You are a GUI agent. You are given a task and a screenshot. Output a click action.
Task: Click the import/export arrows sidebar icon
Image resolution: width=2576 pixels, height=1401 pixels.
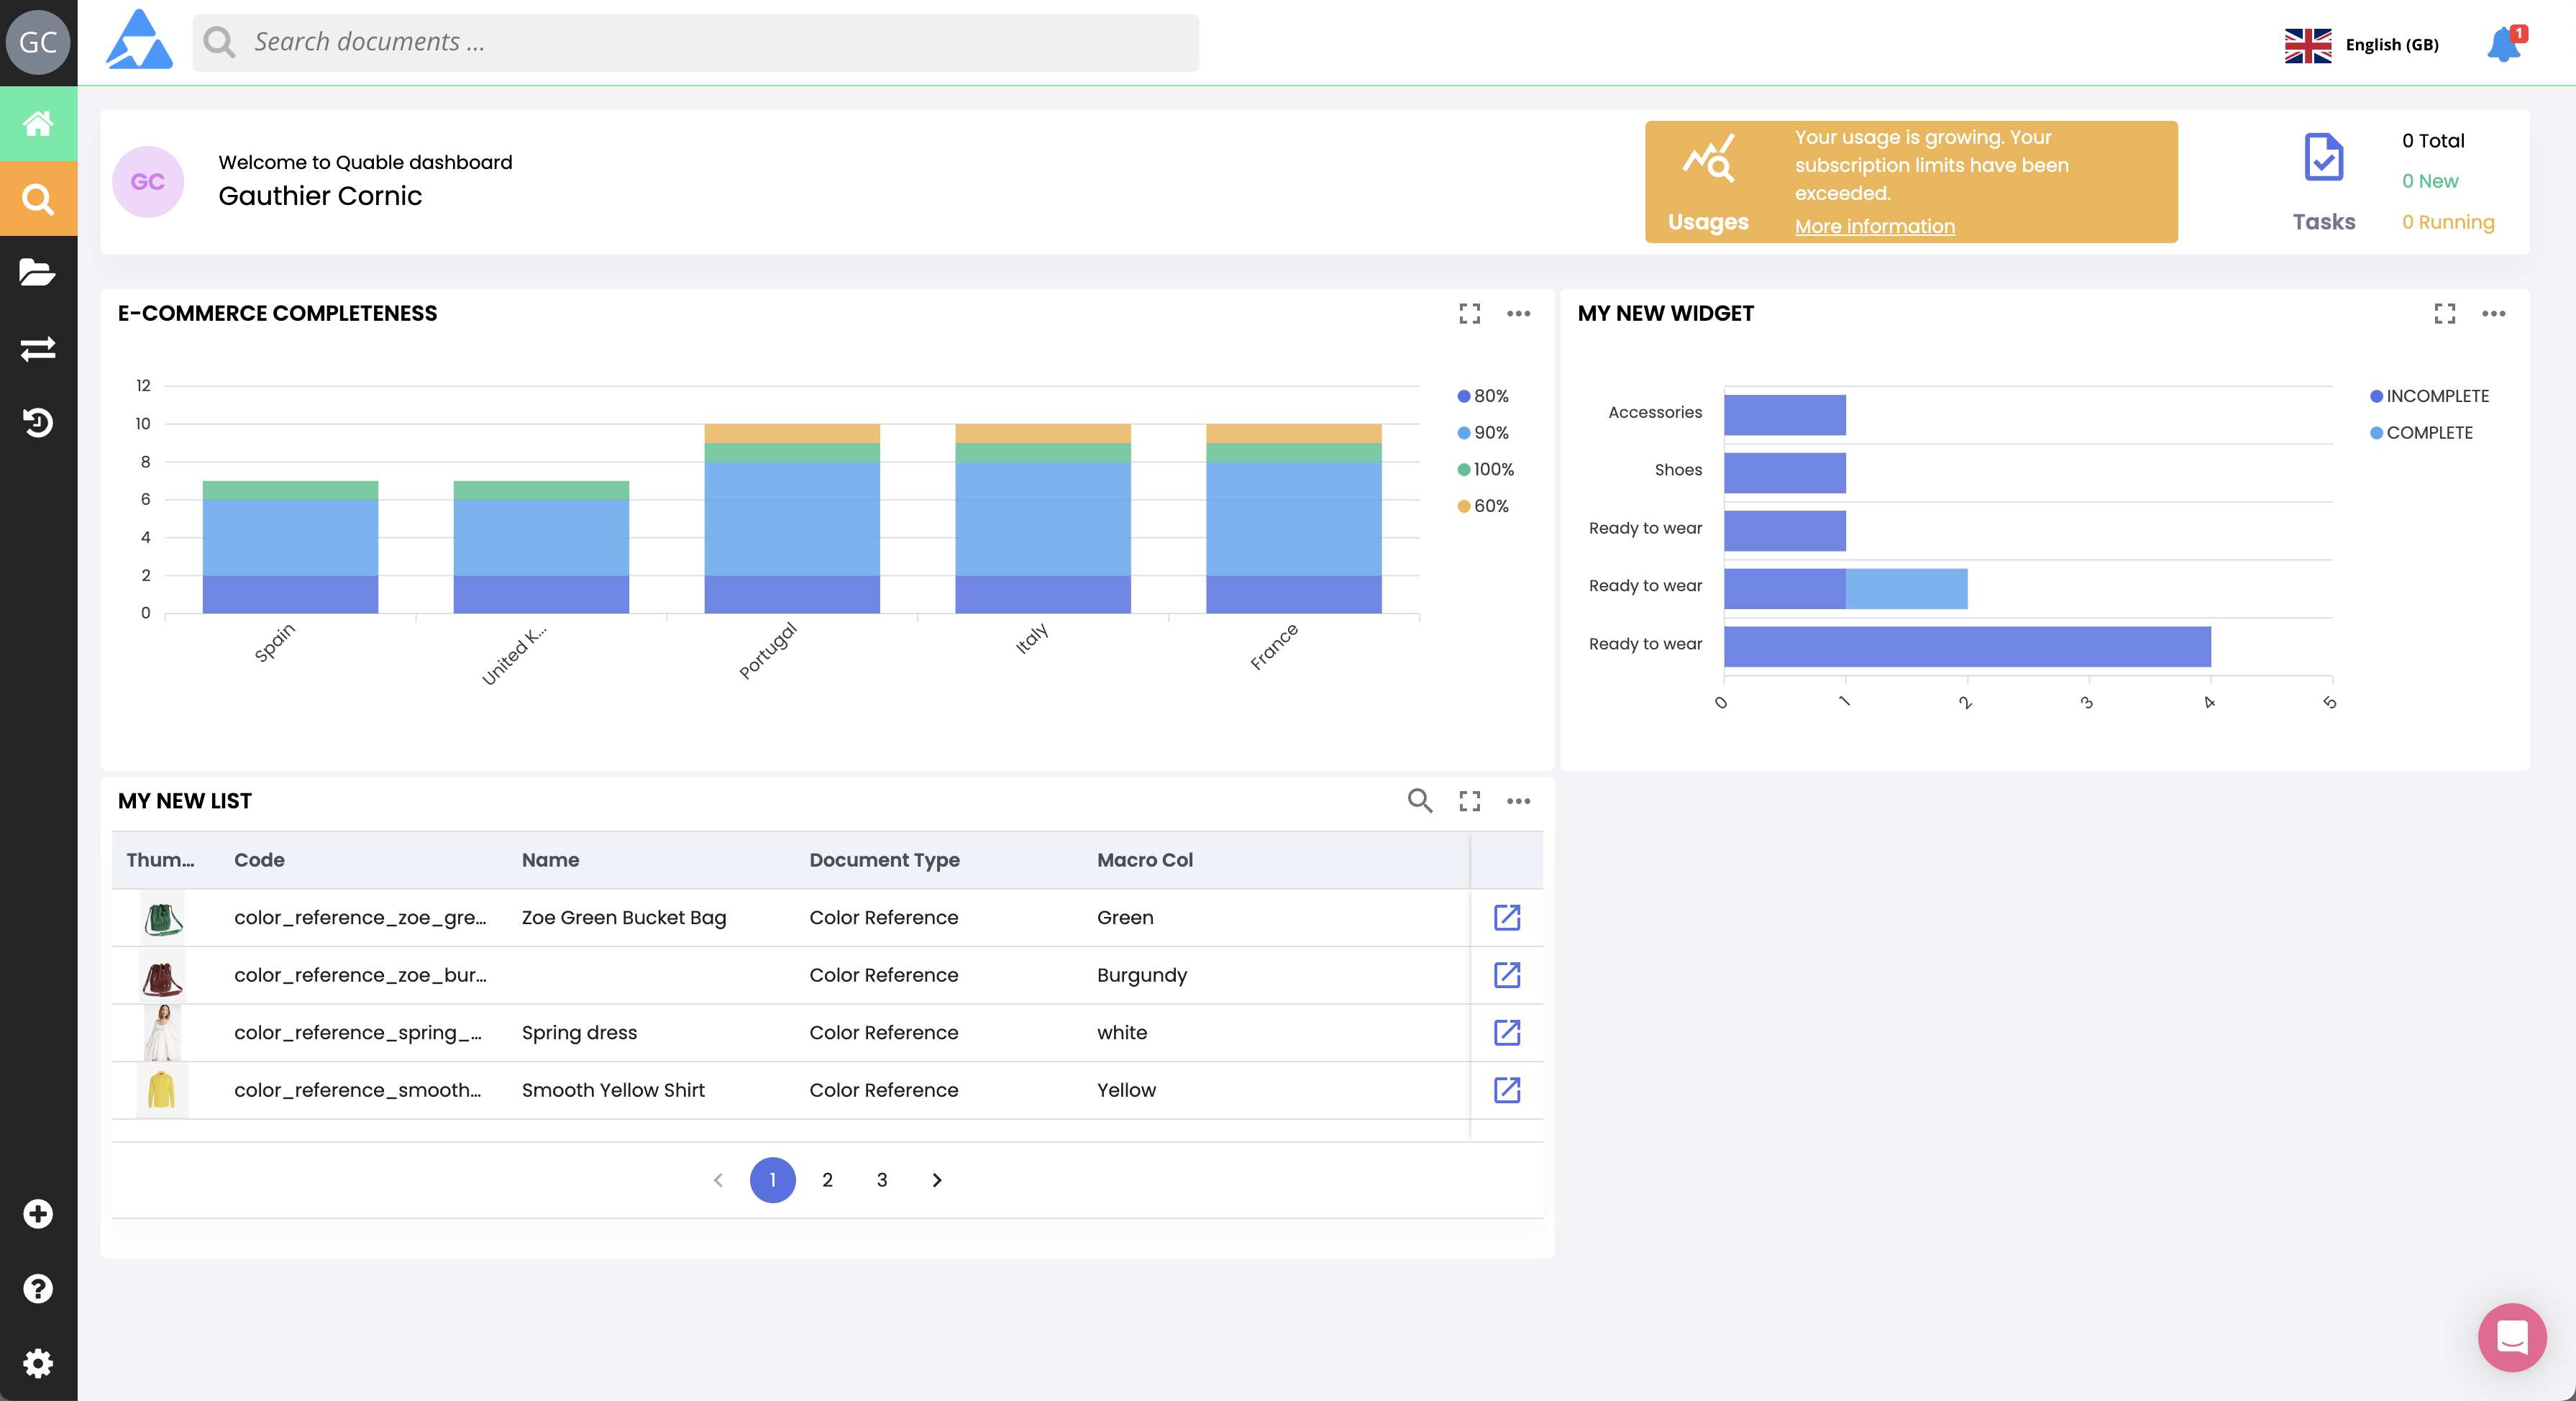[38, 348]
